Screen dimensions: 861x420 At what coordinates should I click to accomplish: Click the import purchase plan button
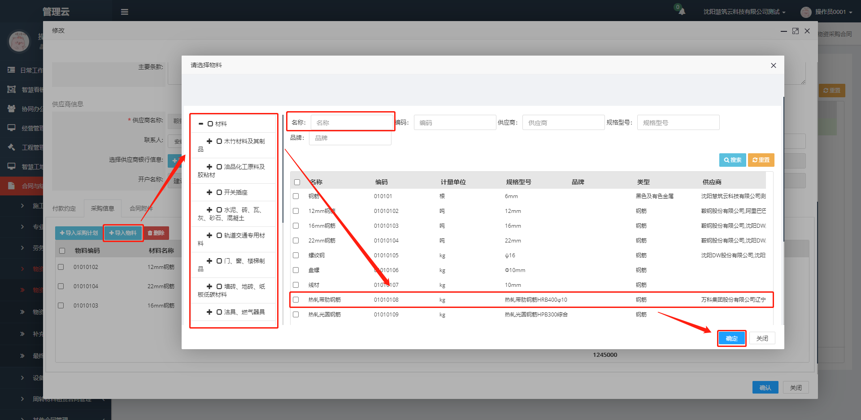[x=79, y=233]
